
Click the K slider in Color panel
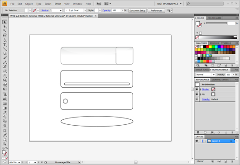216,23
